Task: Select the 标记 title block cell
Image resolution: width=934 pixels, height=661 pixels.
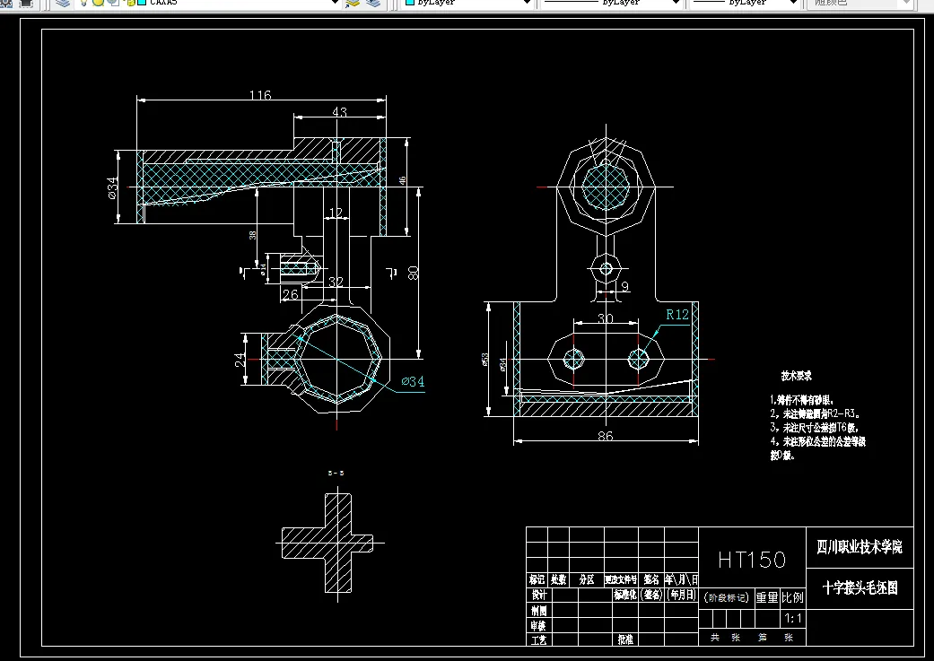Action: (x=537, y=579)
